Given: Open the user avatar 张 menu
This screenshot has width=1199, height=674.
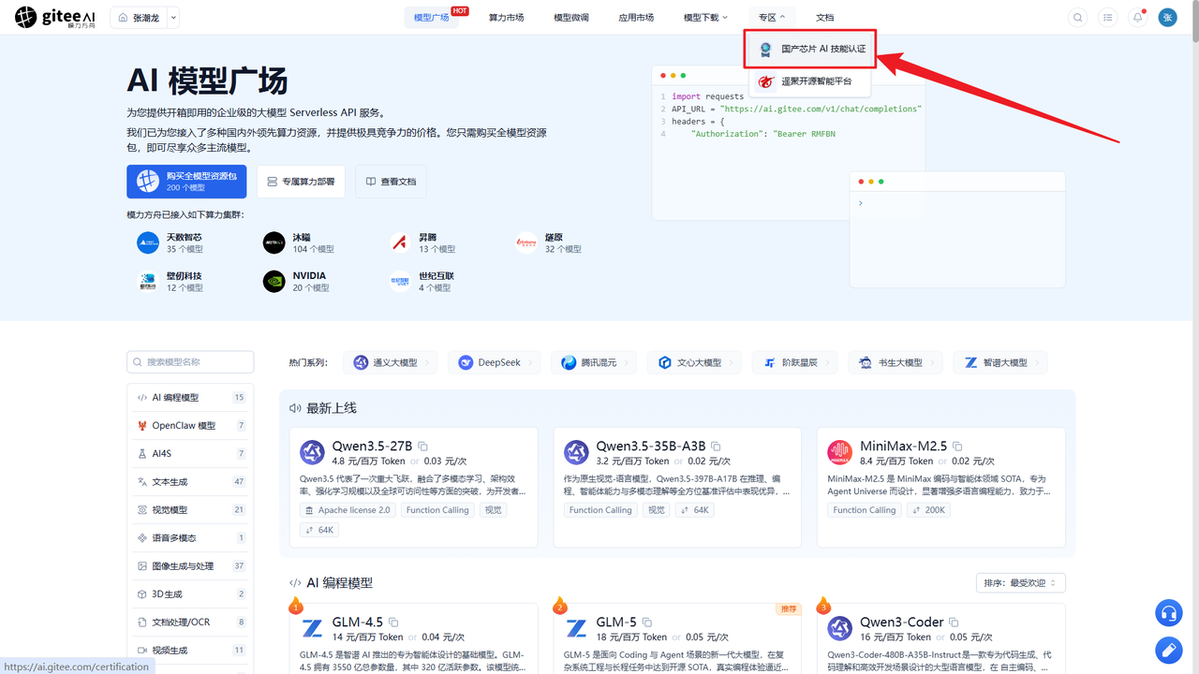Looking at the screenshot, I should point(1168,18).
